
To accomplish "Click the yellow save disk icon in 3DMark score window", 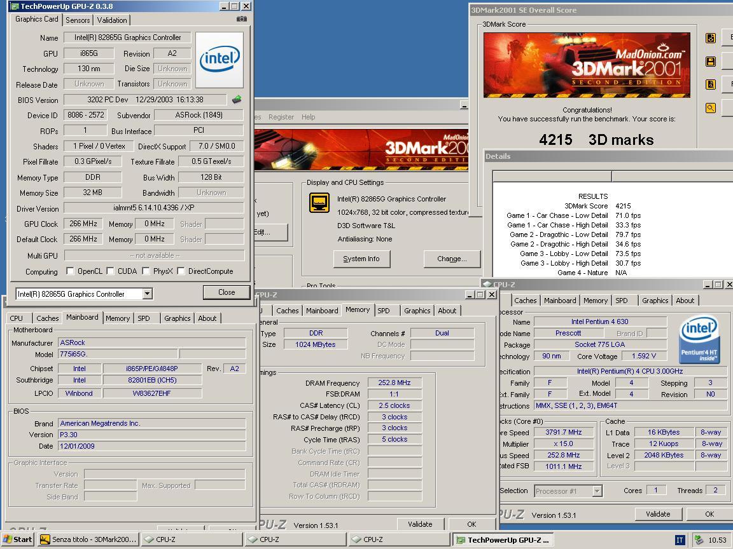I will (x=711, y=62).
